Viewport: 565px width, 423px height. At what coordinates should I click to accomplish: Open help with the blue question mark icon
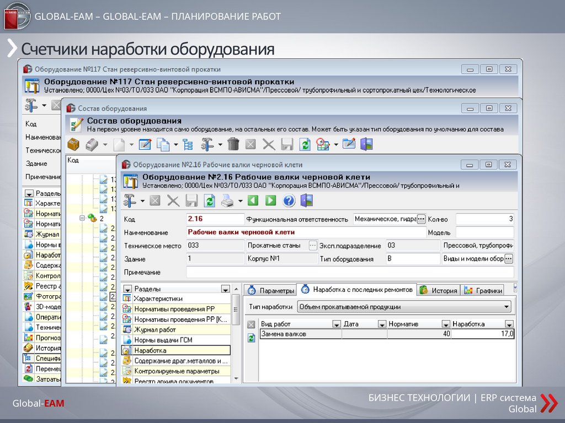click(x=289, y=200)
